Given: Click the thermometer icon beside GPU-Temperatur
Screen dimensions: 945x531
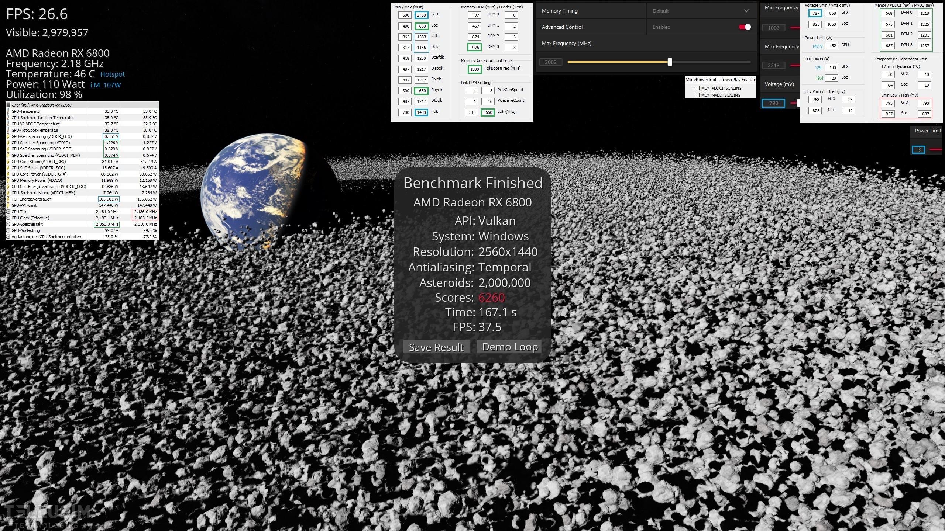Looking at the screenshot, I should click(x=8, y=111).
